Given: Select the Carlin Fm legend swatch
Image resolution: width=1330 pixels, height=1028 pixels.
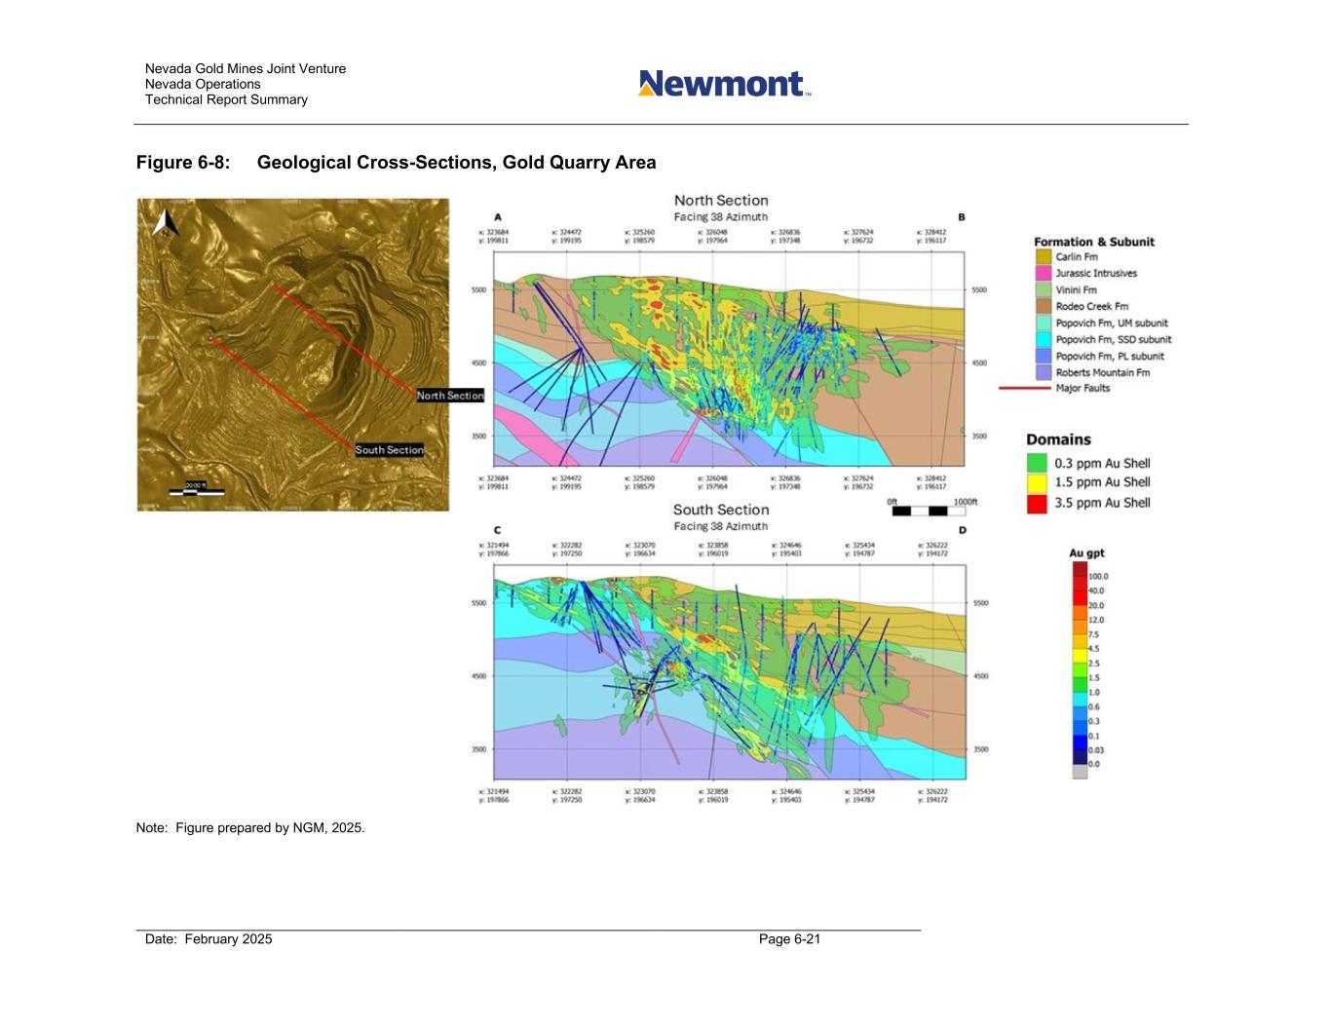Looking at the screenshot, I should (x=1044, y=257).
